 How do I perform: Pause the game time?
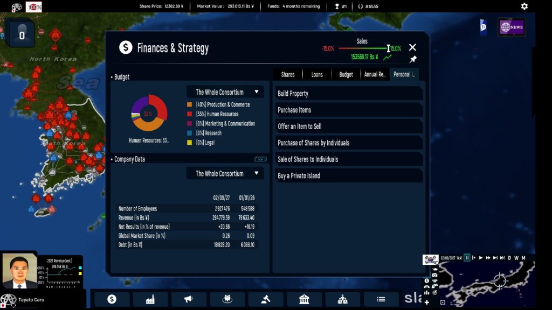pyautogui.click(x=467, y=258)
